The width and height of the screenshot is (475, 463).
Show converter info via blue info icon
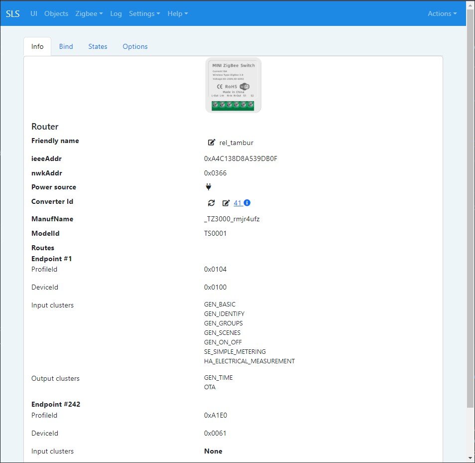[247, 202]
